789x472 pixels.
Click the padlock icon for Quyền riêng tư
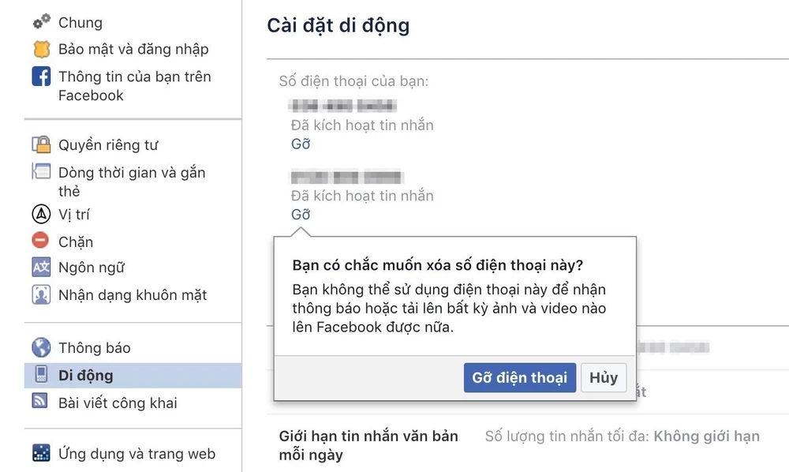tap(41, 144)
